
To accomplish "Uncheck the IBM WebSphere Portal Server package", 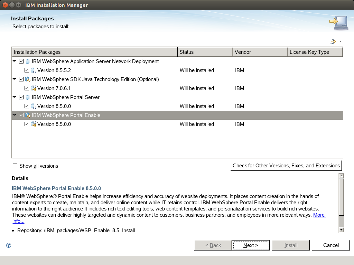I will (x=21, y=97).
